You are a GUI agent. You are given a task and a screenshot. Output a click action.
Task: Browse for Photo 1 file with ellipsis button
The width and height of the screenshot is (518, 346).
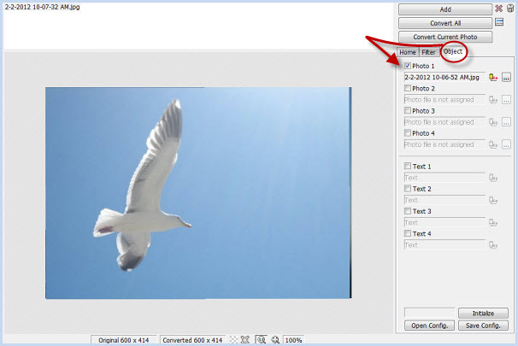pyautogui.click(x=506, y=77)
